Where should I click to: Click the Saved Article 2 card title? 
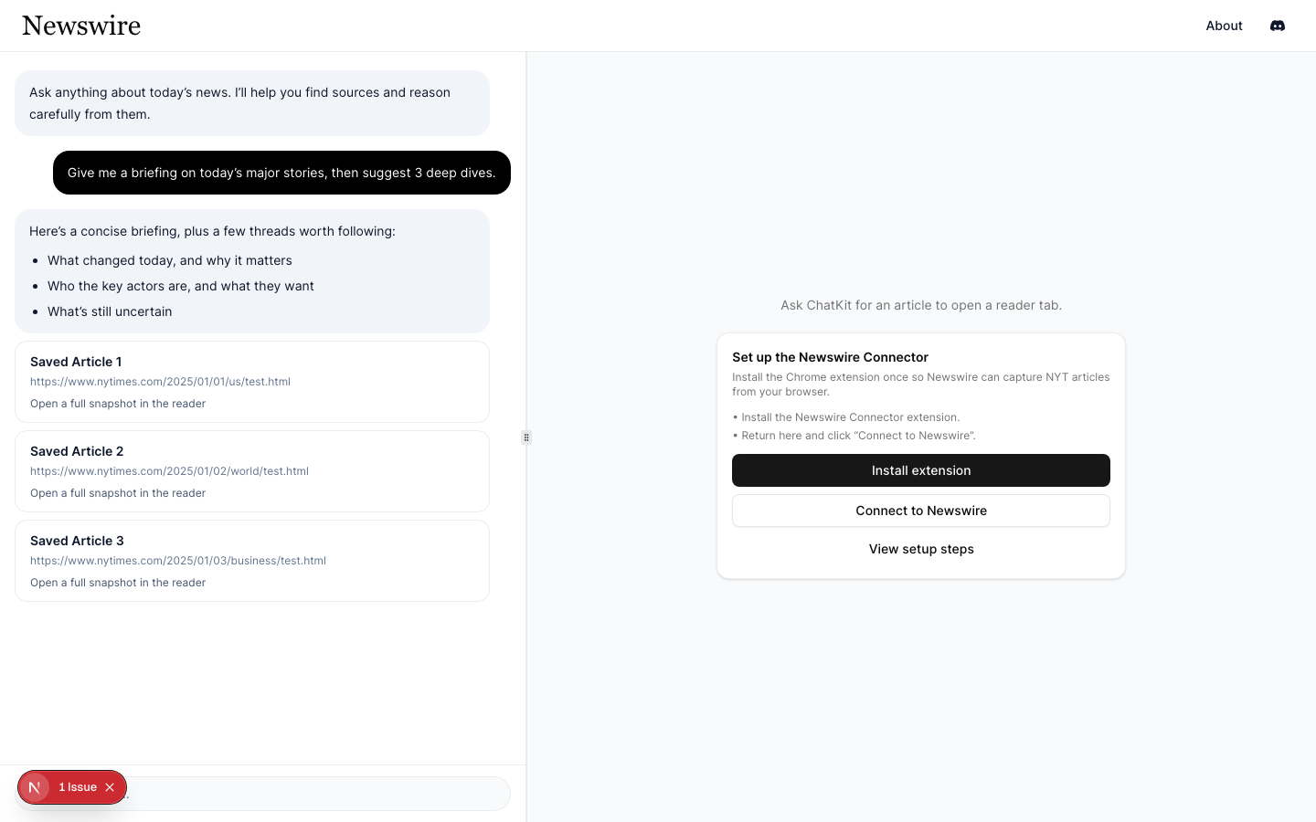77,451
